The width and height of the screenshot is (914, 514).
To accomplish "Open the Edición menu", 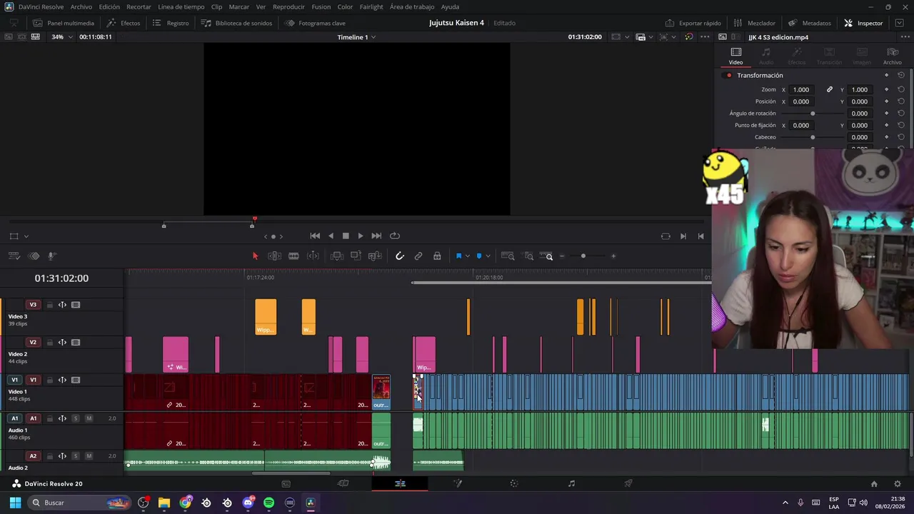I will pos(109,6).
